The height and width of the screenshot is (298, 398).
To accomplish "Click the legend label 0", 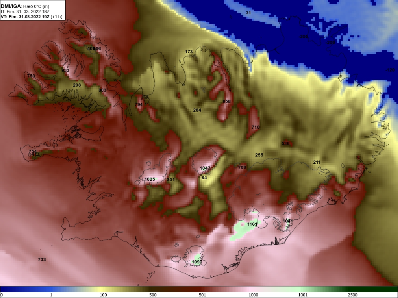I will pyautogui.click(x=2, y=295).
